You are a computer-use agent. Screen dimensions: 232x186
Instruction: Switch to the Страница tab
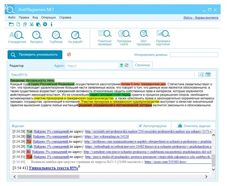142,65
